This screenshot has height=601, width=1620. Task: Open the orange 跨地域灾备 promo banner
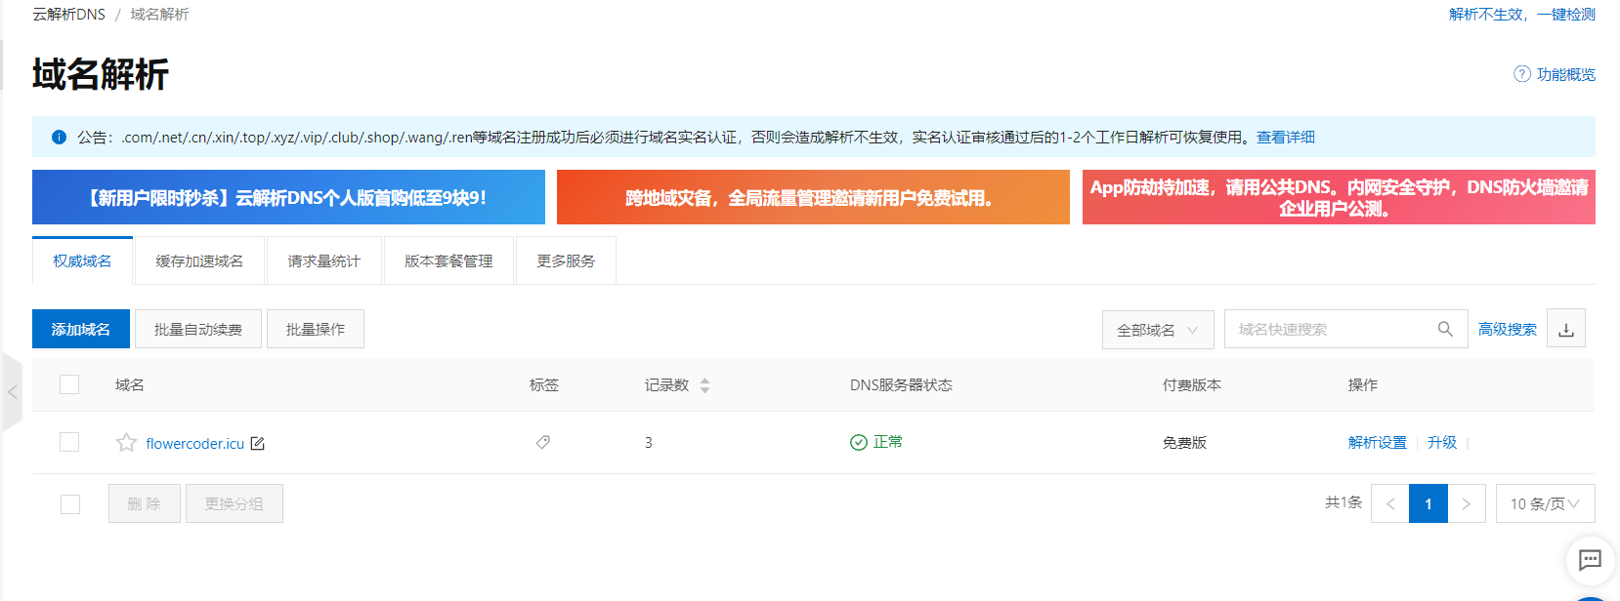coord(813,197)
